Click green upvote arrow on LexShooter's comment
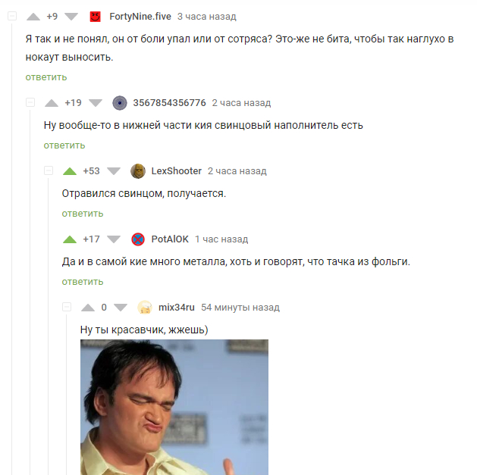This screenshot has height=475, width=477. pos(70,171)
